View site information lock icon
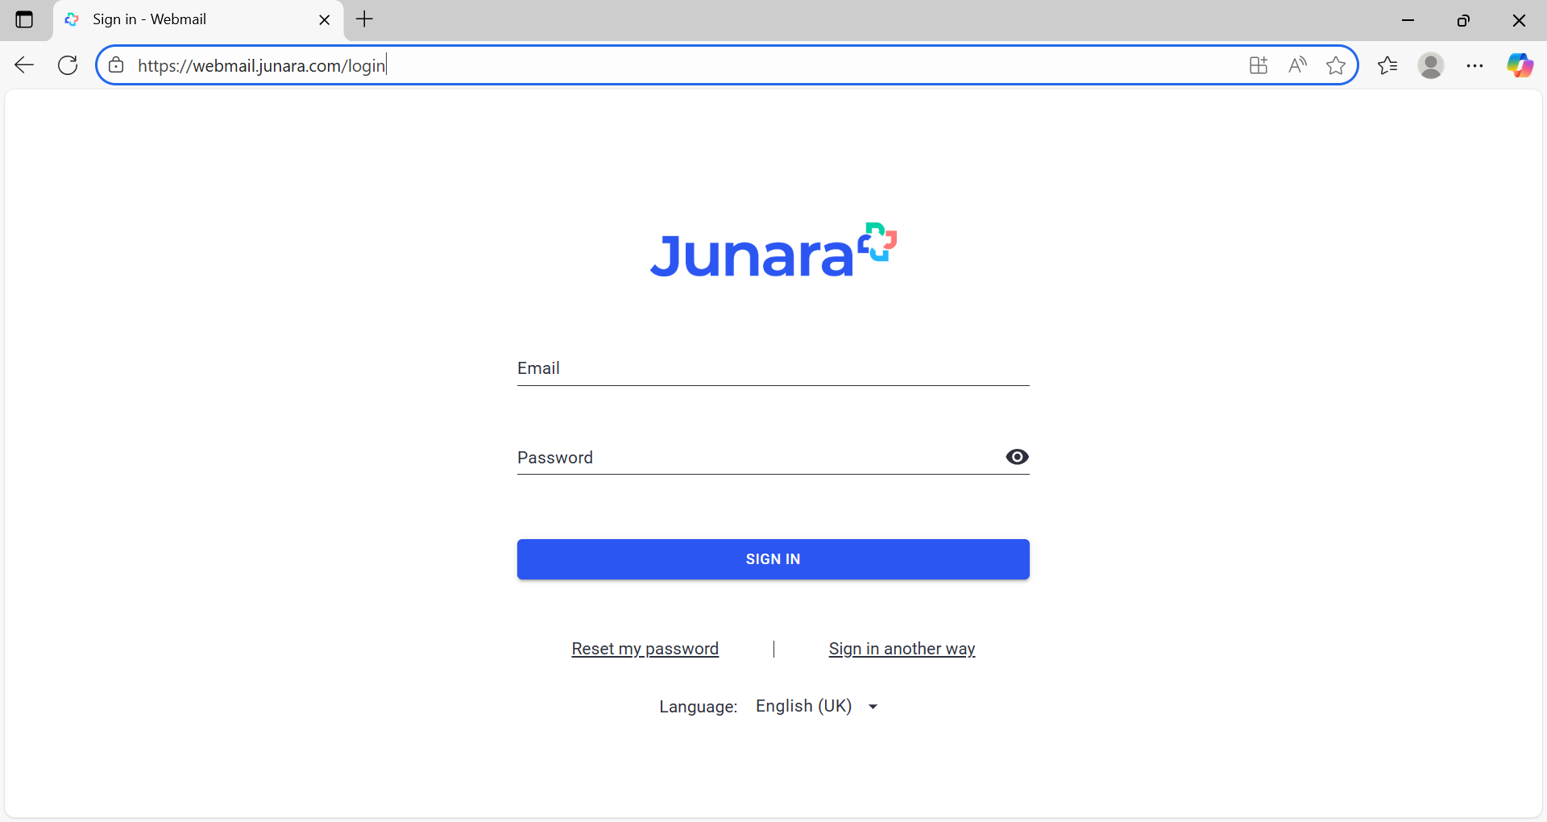Screen dimensions: 1547x822 tap(116, 65)
